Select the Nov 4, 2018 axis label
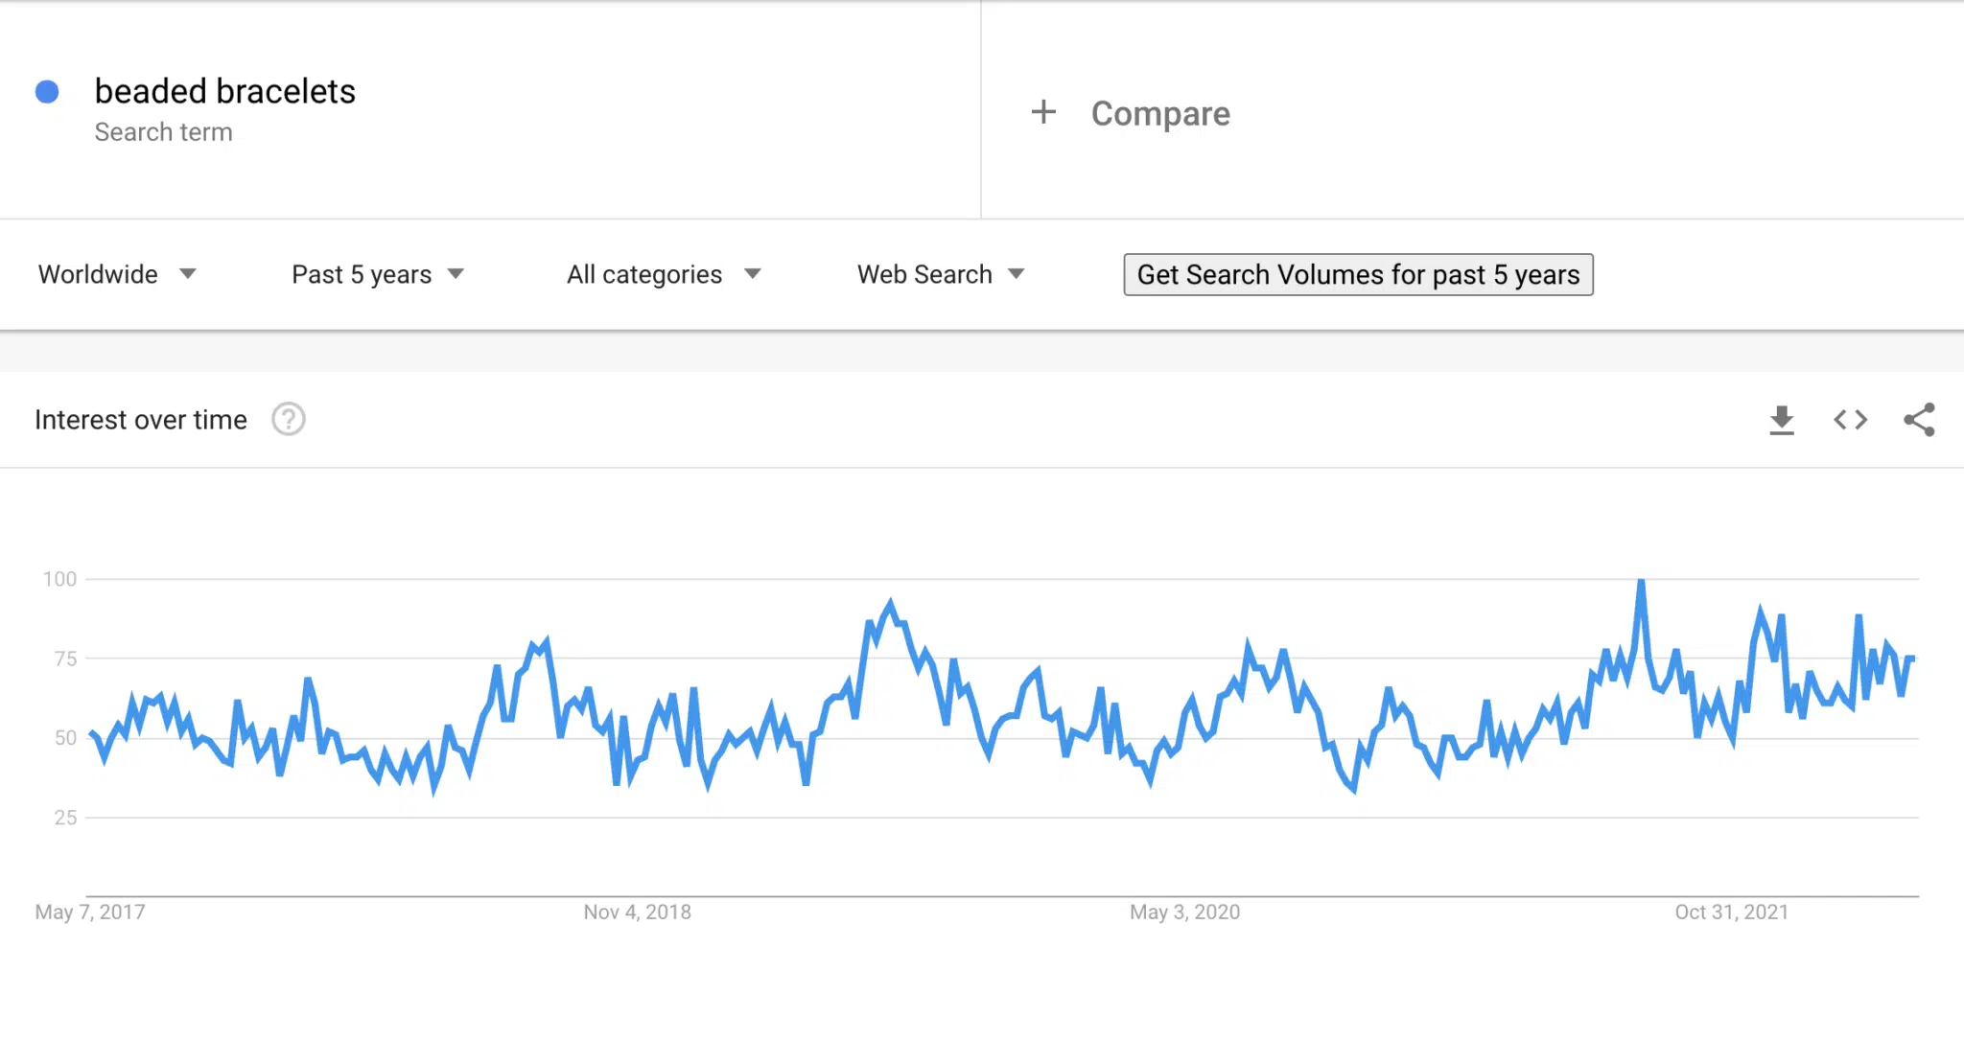This screenshot has height=1040, width=1964. tap(638, 913)
